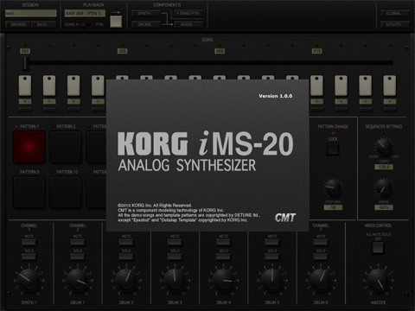Click the BROWSE session button

click(x=17, y=25)
